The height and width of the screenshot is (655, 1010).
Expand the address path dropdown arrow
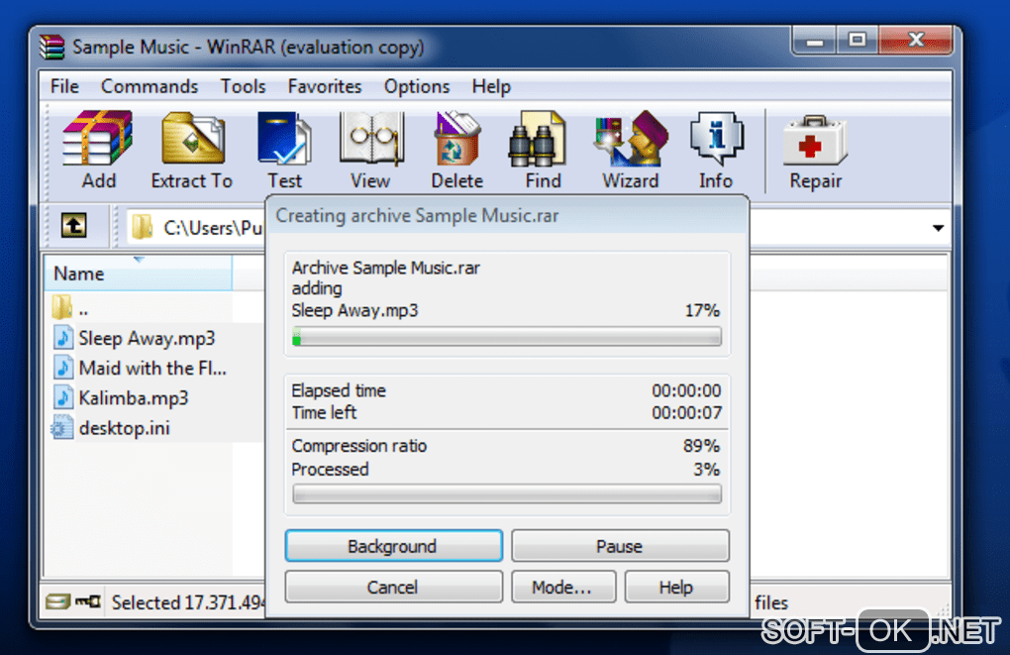click(x=938, y=228)
